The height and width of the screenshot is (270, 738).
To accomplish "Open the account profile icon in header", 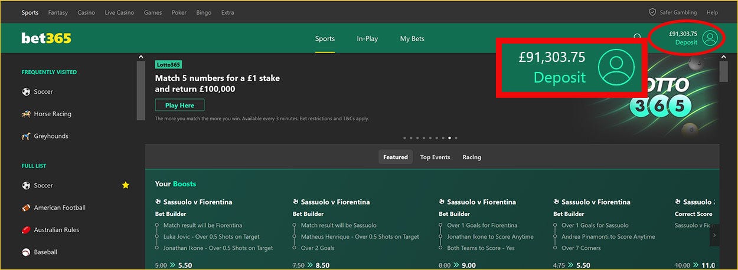I will coord(710,38).
